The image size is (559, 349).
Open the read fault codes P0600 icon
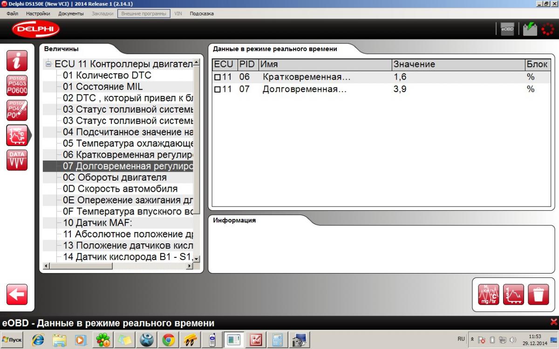tap(17, 86)
